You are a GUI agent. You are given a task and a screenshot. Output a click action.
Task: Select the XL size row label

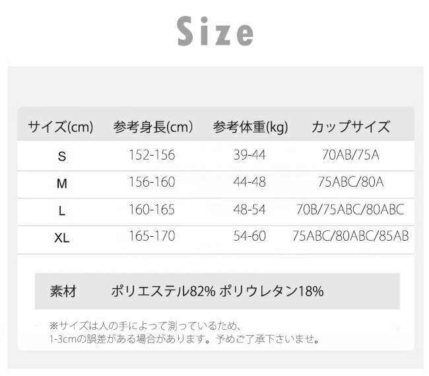tap(62, 237)
